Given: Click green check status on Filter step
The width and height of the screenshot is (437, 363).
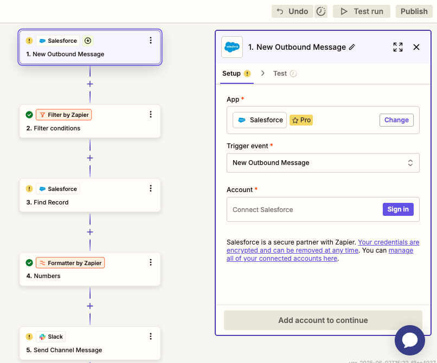Looking at the screenshot, I should pos(29,115).
